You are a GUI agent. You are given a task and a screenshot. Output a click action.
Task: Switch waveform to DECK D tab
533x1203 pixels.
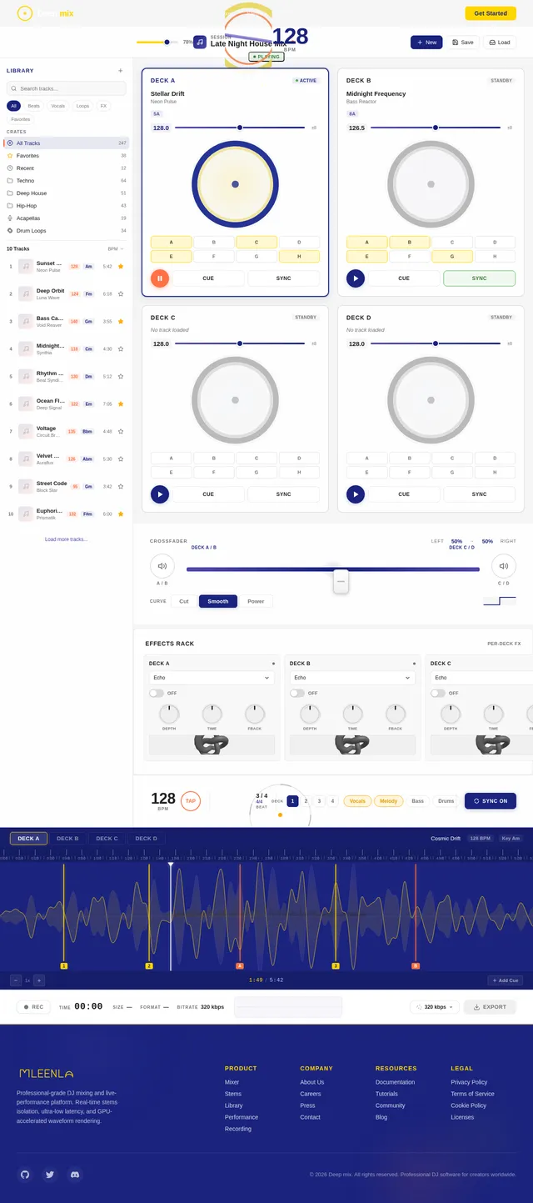146,839
